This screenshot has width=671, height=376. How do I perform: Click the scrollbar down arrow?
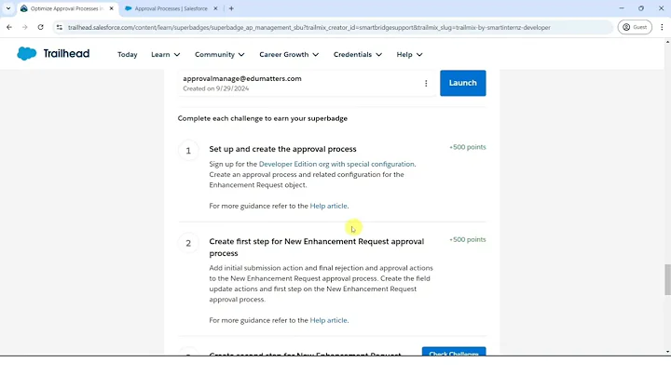(667, 352)
